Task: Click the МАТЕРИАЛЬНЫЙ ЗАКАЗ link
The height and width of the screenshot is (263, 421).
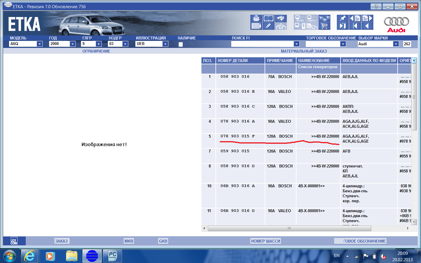Action: pyautogui.click(x=304, y=51)
